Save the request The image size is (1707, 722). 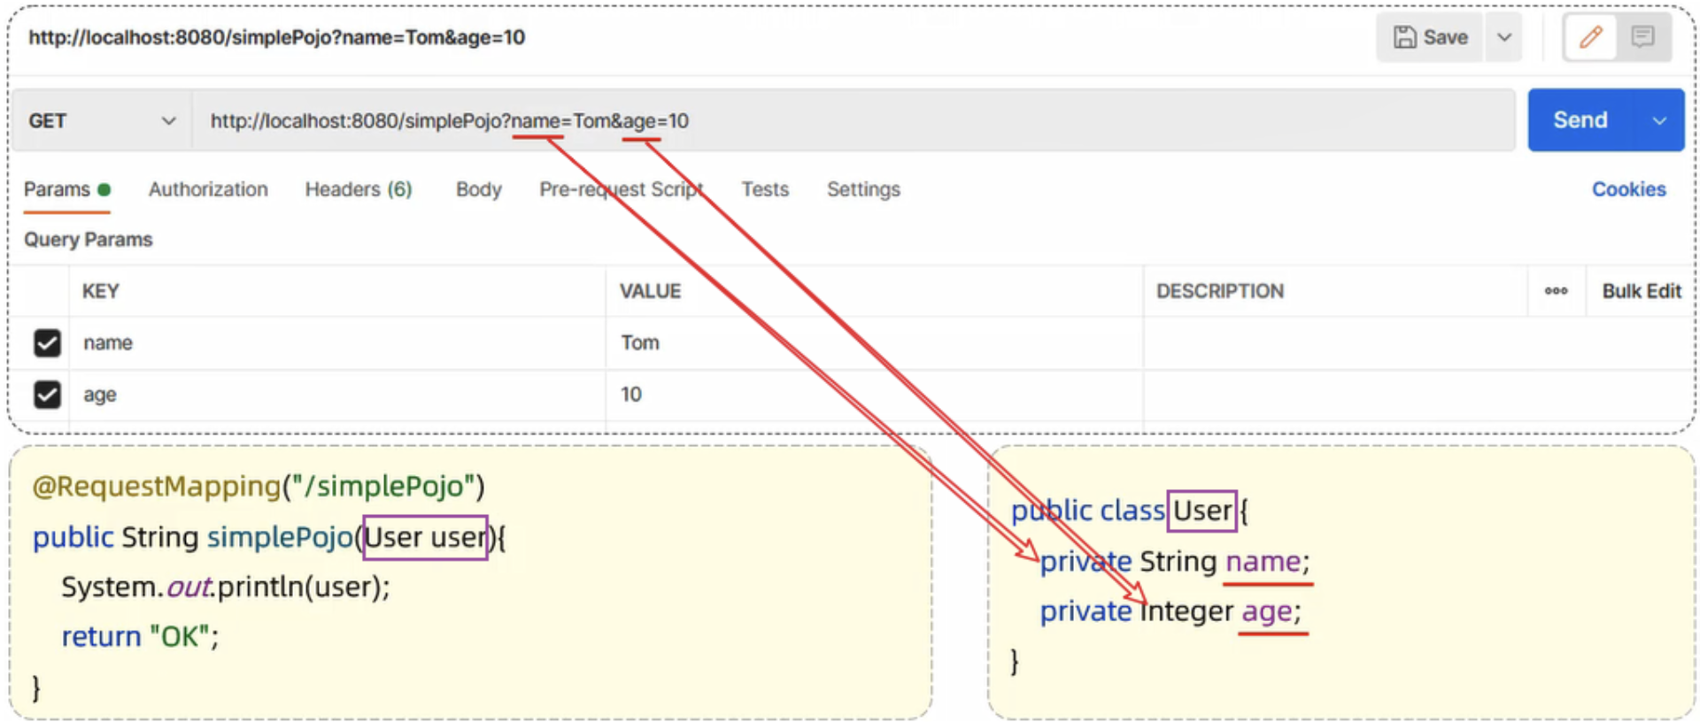(x=1430, y=37)
